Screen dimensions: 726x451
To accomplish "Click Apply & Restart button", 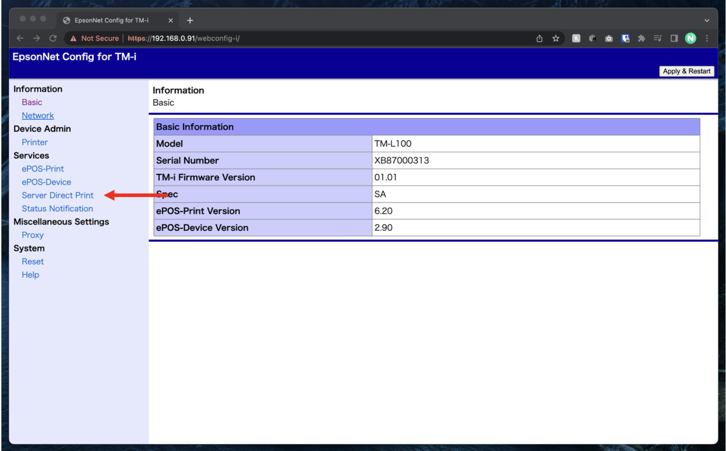I will pyautogui.click(x=686, y=71).
